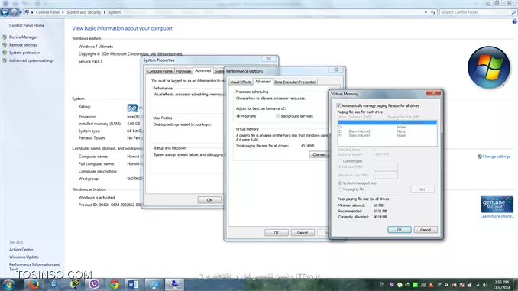Image resolution: width=518 pixels, height=291 pixels.
Task: Open Advanced system settings link
Action: [31, 60]
